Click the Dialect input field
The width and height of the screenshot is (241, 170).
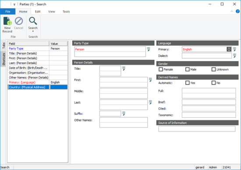coord(207,56)
